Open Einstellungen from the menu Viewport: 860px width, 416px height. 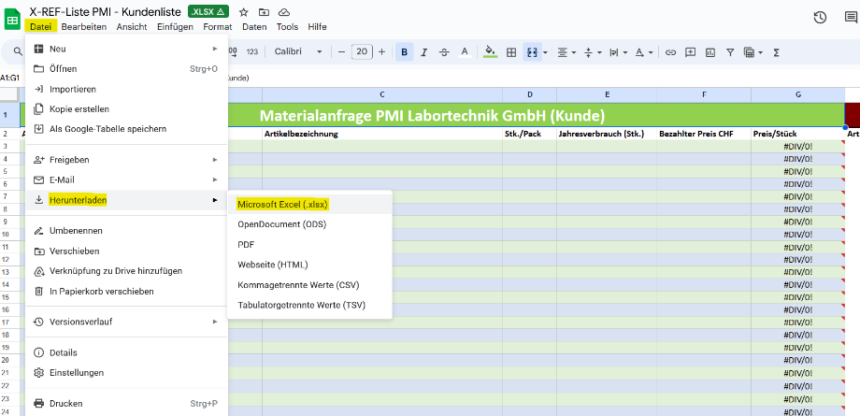(127, 373)
